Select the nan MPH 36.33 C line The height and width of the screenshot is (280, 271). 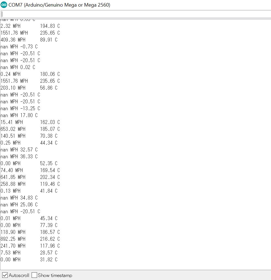click(19, 156)
